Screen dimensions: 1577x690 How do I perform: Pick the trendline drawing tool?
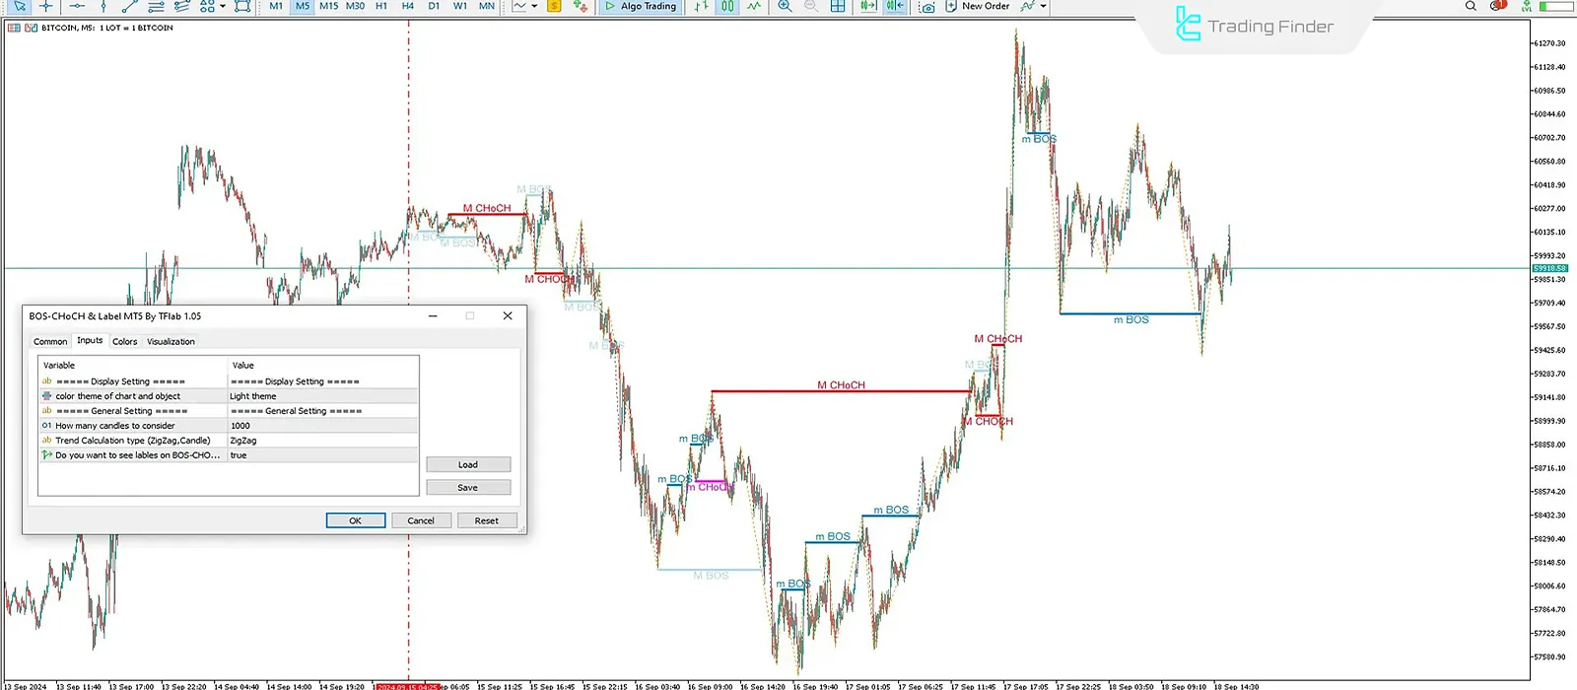(x=129, y=6)
